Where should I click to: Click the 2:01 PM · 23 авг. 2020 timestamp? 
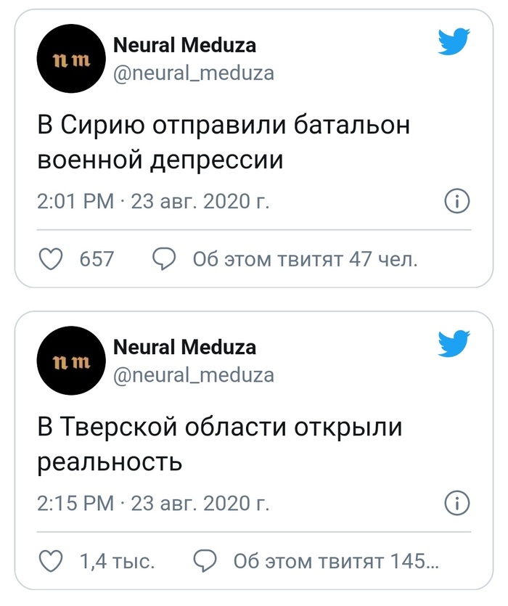click(x=153, y=201)
